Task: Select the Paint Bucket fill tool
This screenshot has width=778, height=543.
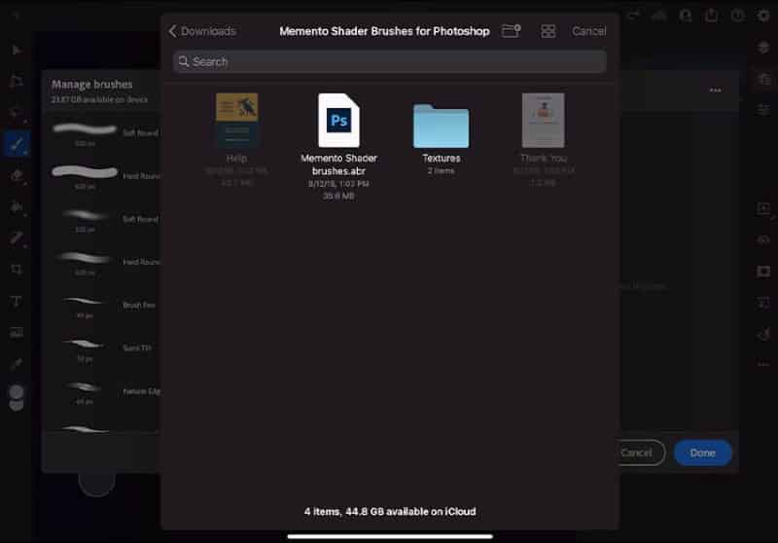Action: 16,207
